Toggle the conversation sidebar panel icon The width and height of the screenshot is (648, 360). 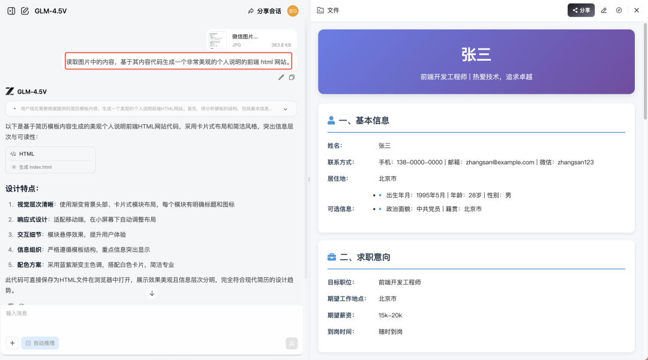coord(11,10)
